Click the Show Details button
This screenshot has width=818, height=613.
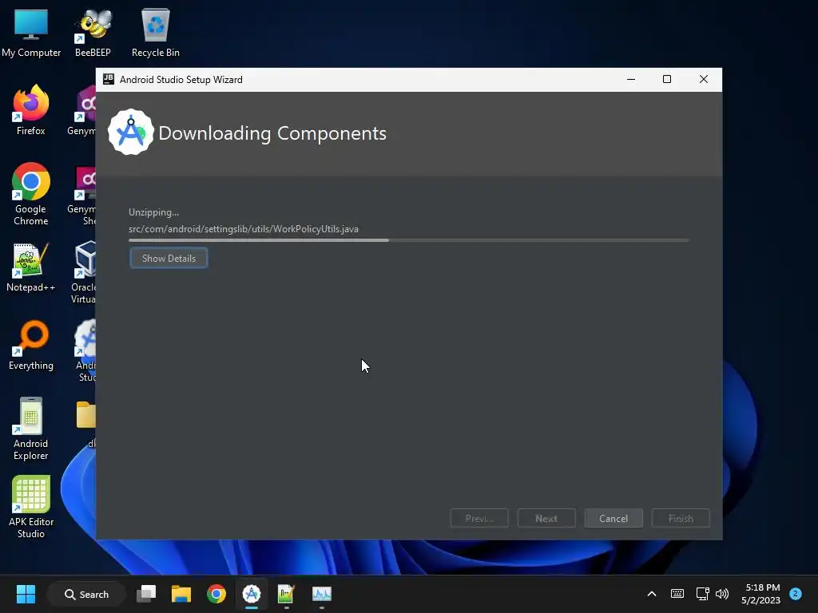(169, 258)
